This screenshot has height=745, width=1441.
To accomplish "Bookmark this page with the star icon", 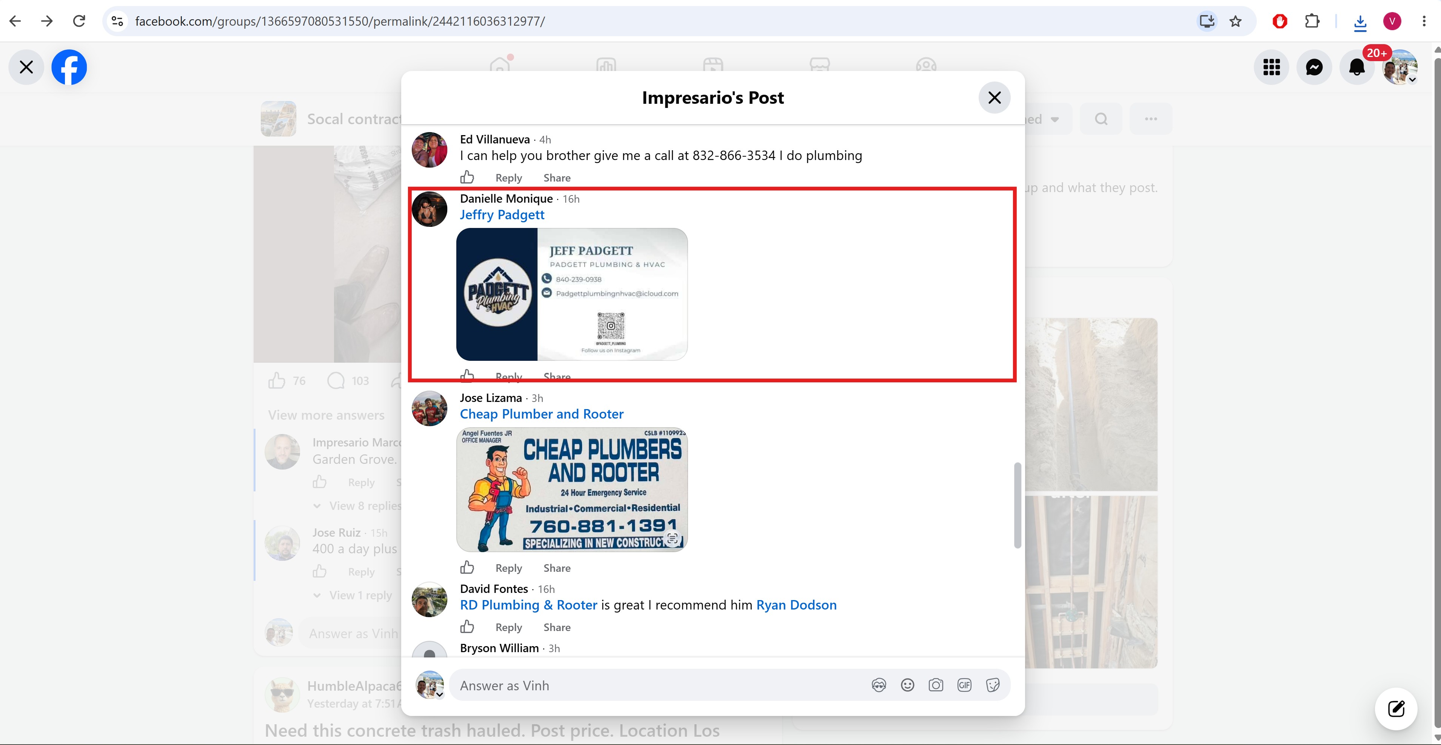I will (1236, 21).
